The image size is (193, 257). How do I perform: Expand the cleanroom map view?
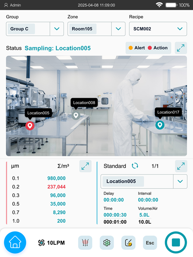click(x=181, y=48)
